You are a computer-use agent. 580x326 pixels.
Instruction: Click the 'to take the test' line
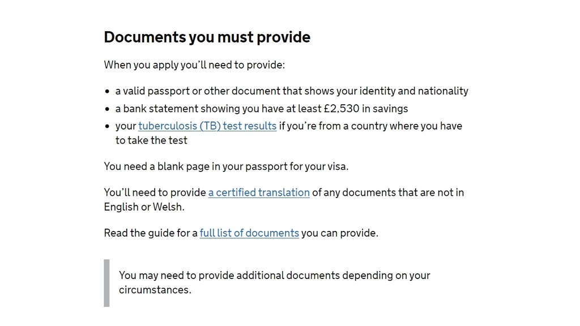151,140
